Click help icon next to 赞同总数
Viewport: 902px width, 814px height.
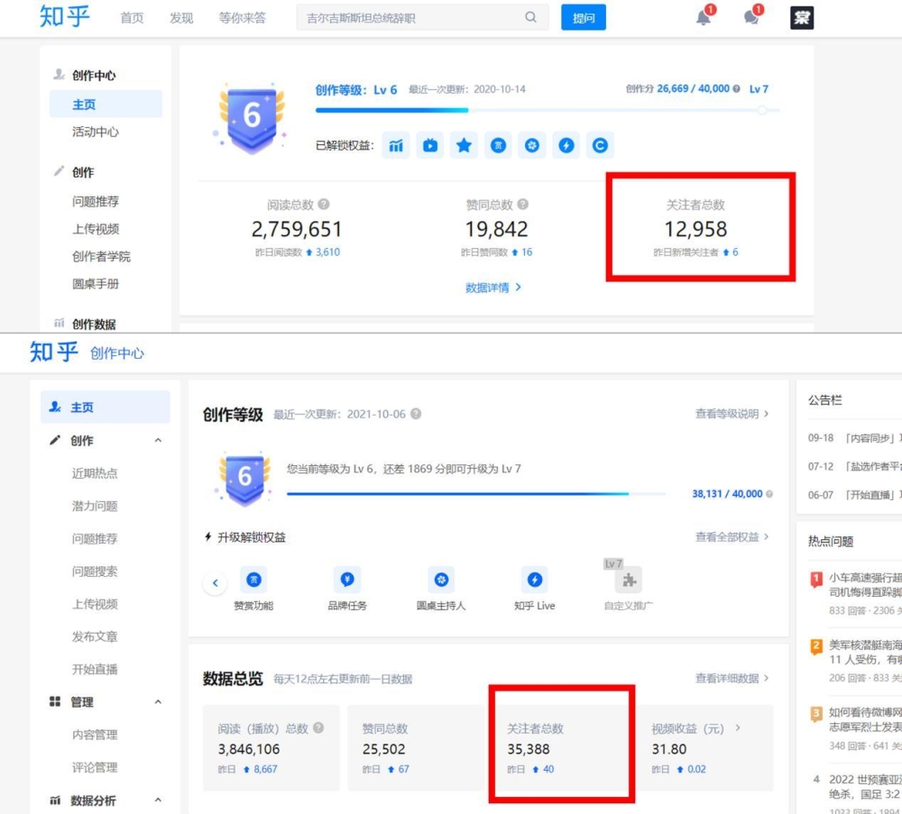point(523,204)
